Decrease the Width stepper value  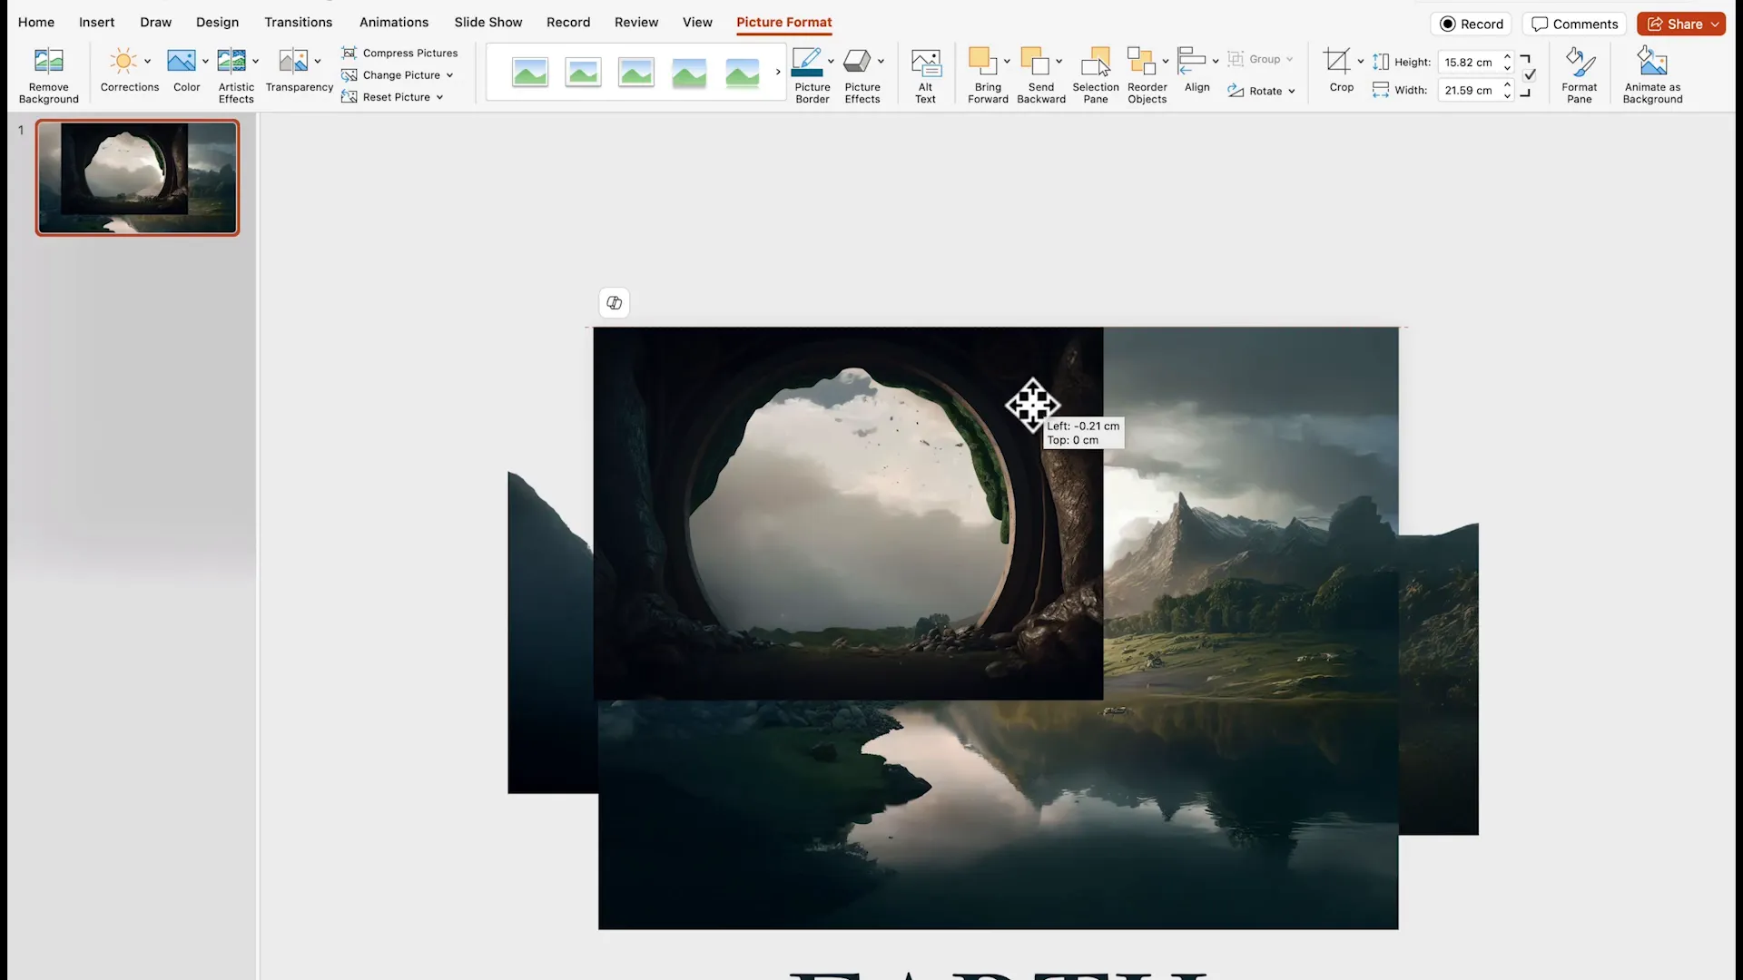(x=1508, y=95)
